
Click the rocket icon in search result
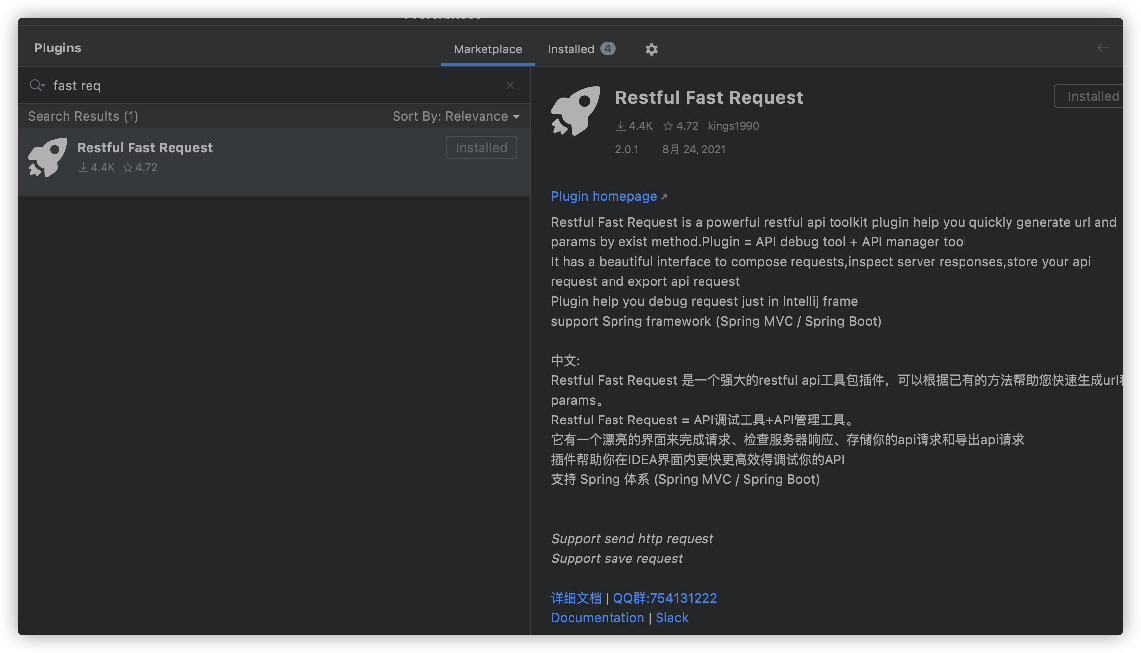47,157
